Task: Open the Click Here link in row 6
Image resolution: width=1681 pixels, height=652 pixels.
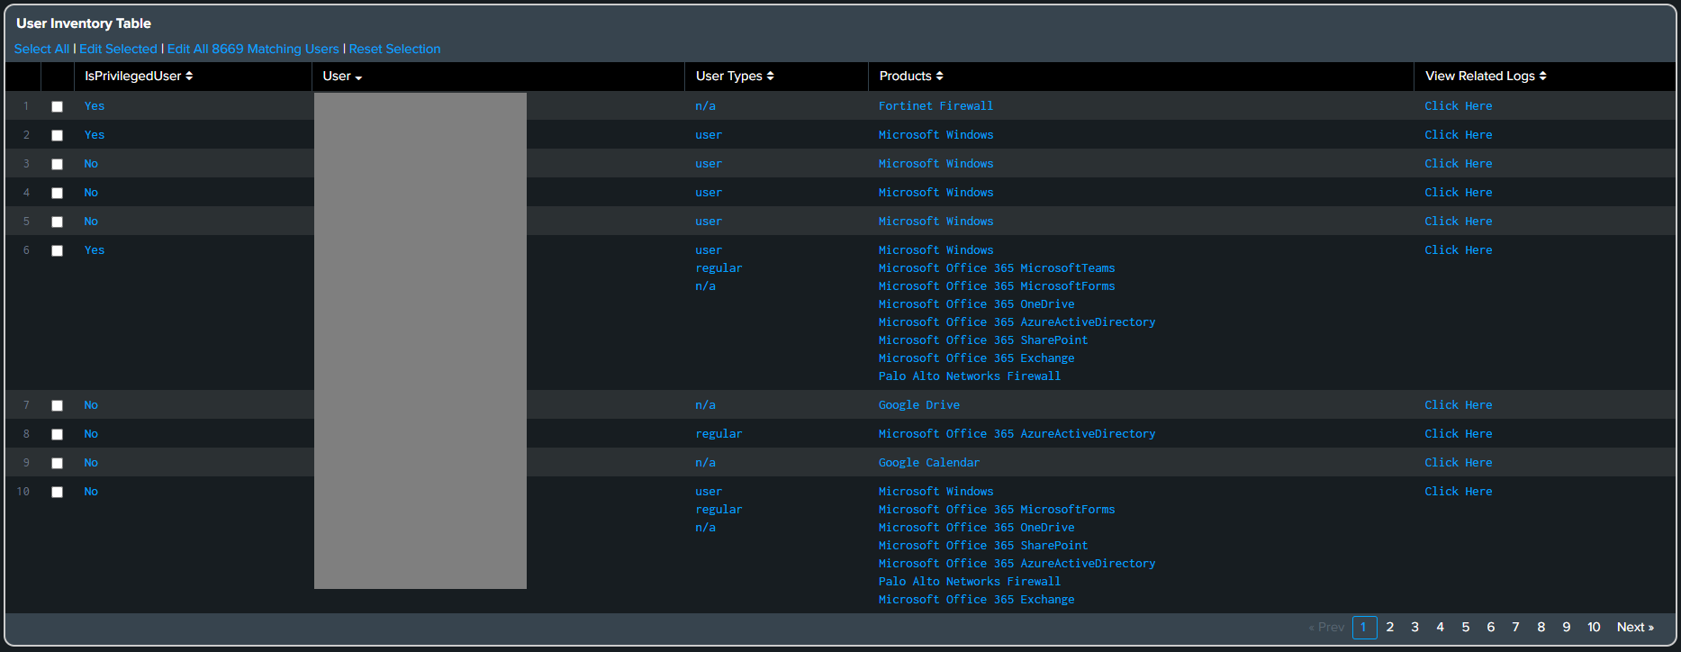Action: coord(1459,250)
